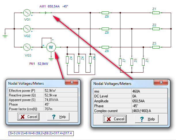Click Help in the Complex current dialog

pyautogui.click(x=147, y=119)
